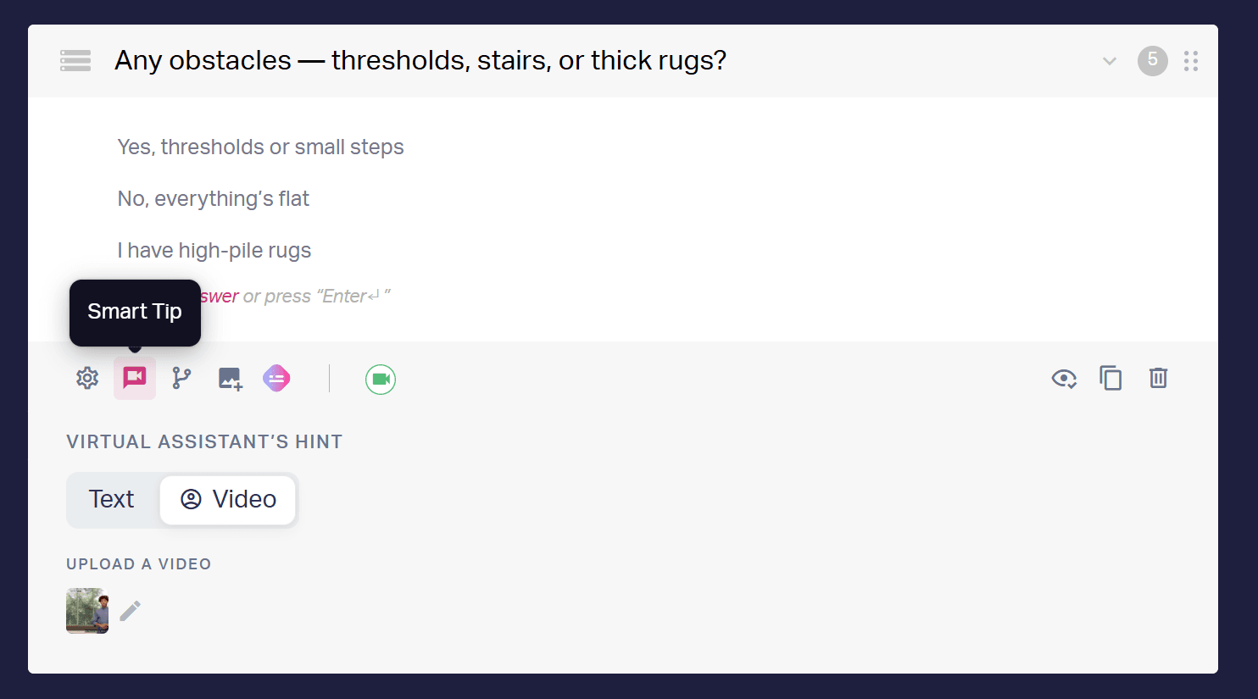Delete question with trash icon
1258x699 pixels.
coord(1158,378)
